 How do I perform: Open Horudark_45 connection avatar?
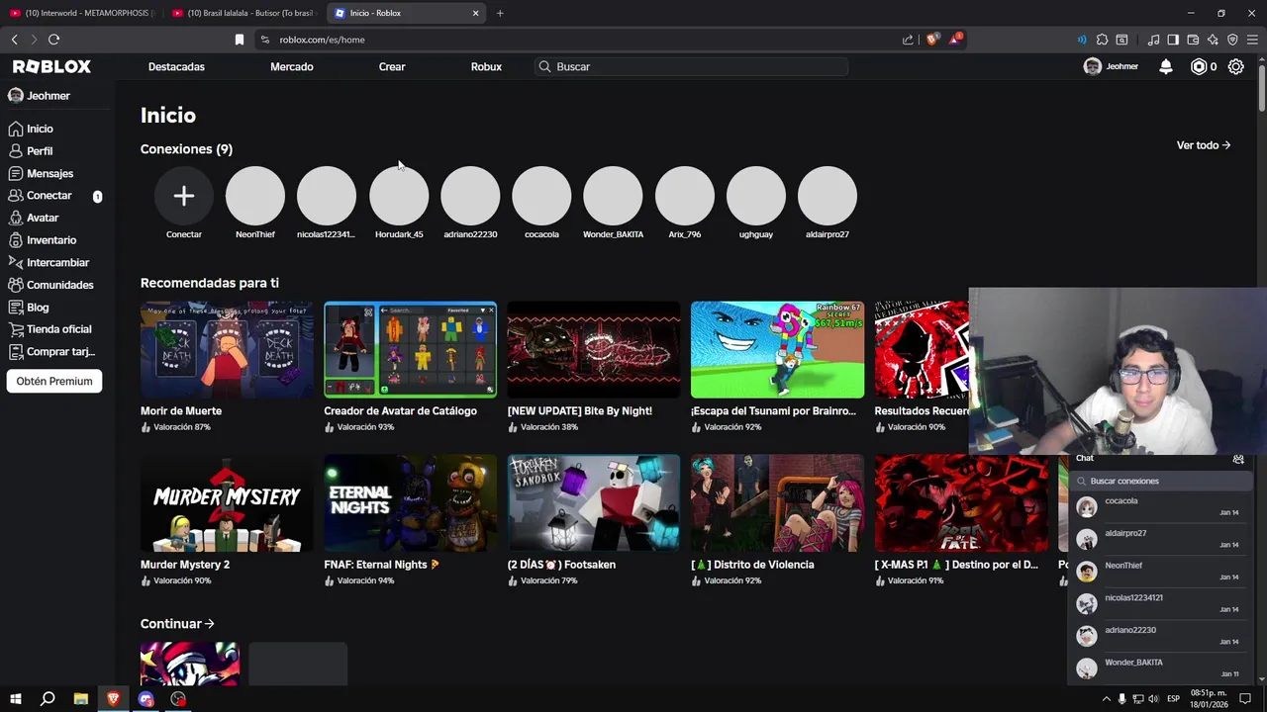pos(399,196)
